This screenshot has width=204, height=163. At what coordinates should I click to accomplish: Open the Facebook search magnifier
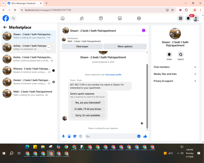[13, 18]
